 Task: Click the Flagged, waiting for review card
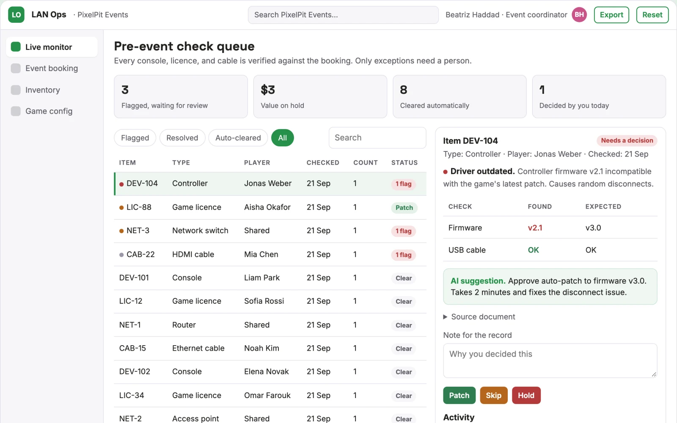(x=181, y=96)
